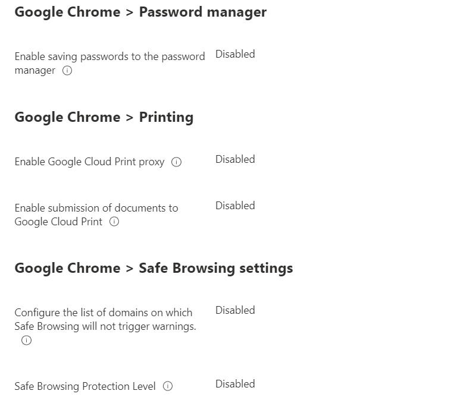Show info for submission of documents setting

tap(114, 222)
